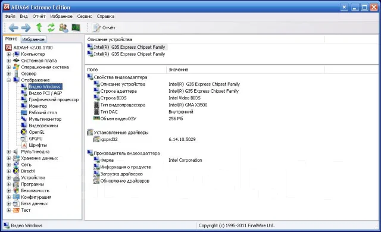This screenshot has height=232, width=381.
Task: Click the Значение column header
Action: pyautogui.click(x=245, y=70)
